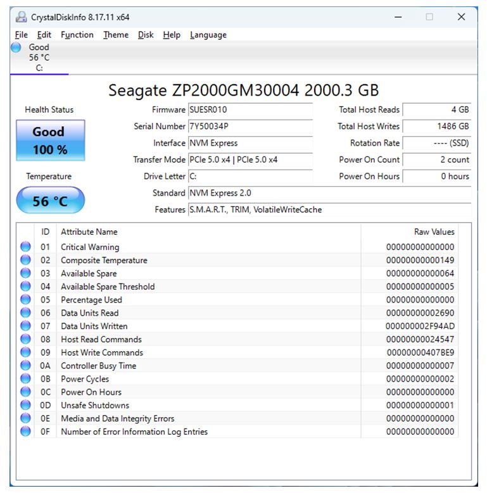Click the ID column header
The width and height of the screenshot is (487, 493).
pos(46,232)
